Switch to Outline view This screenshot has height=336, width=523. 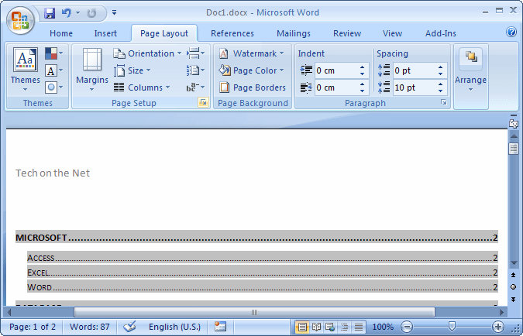345,327
